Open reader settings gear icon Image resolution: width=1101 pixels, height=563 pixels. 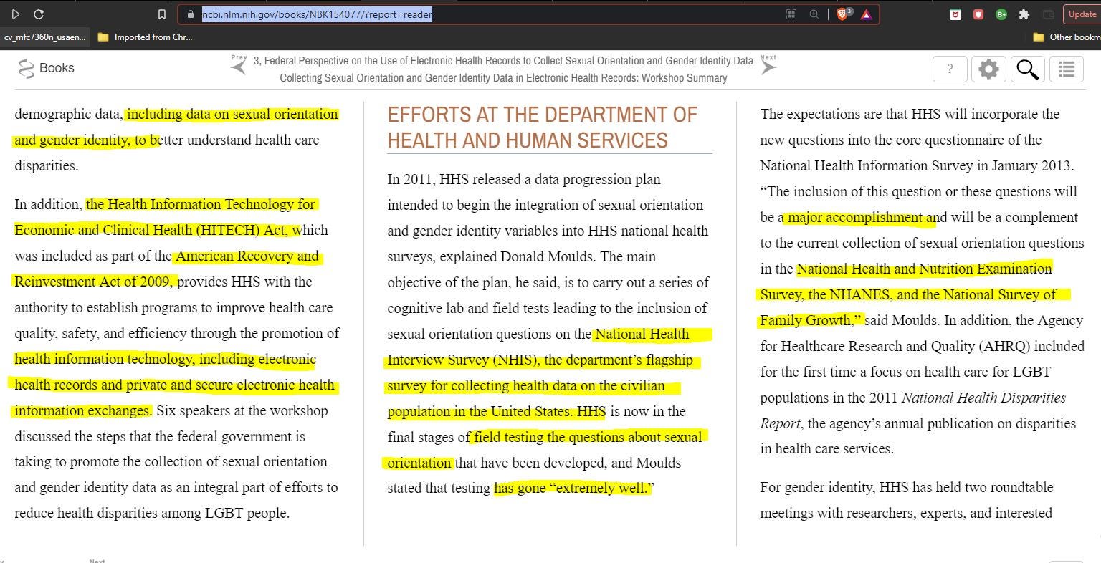(988, 69)
